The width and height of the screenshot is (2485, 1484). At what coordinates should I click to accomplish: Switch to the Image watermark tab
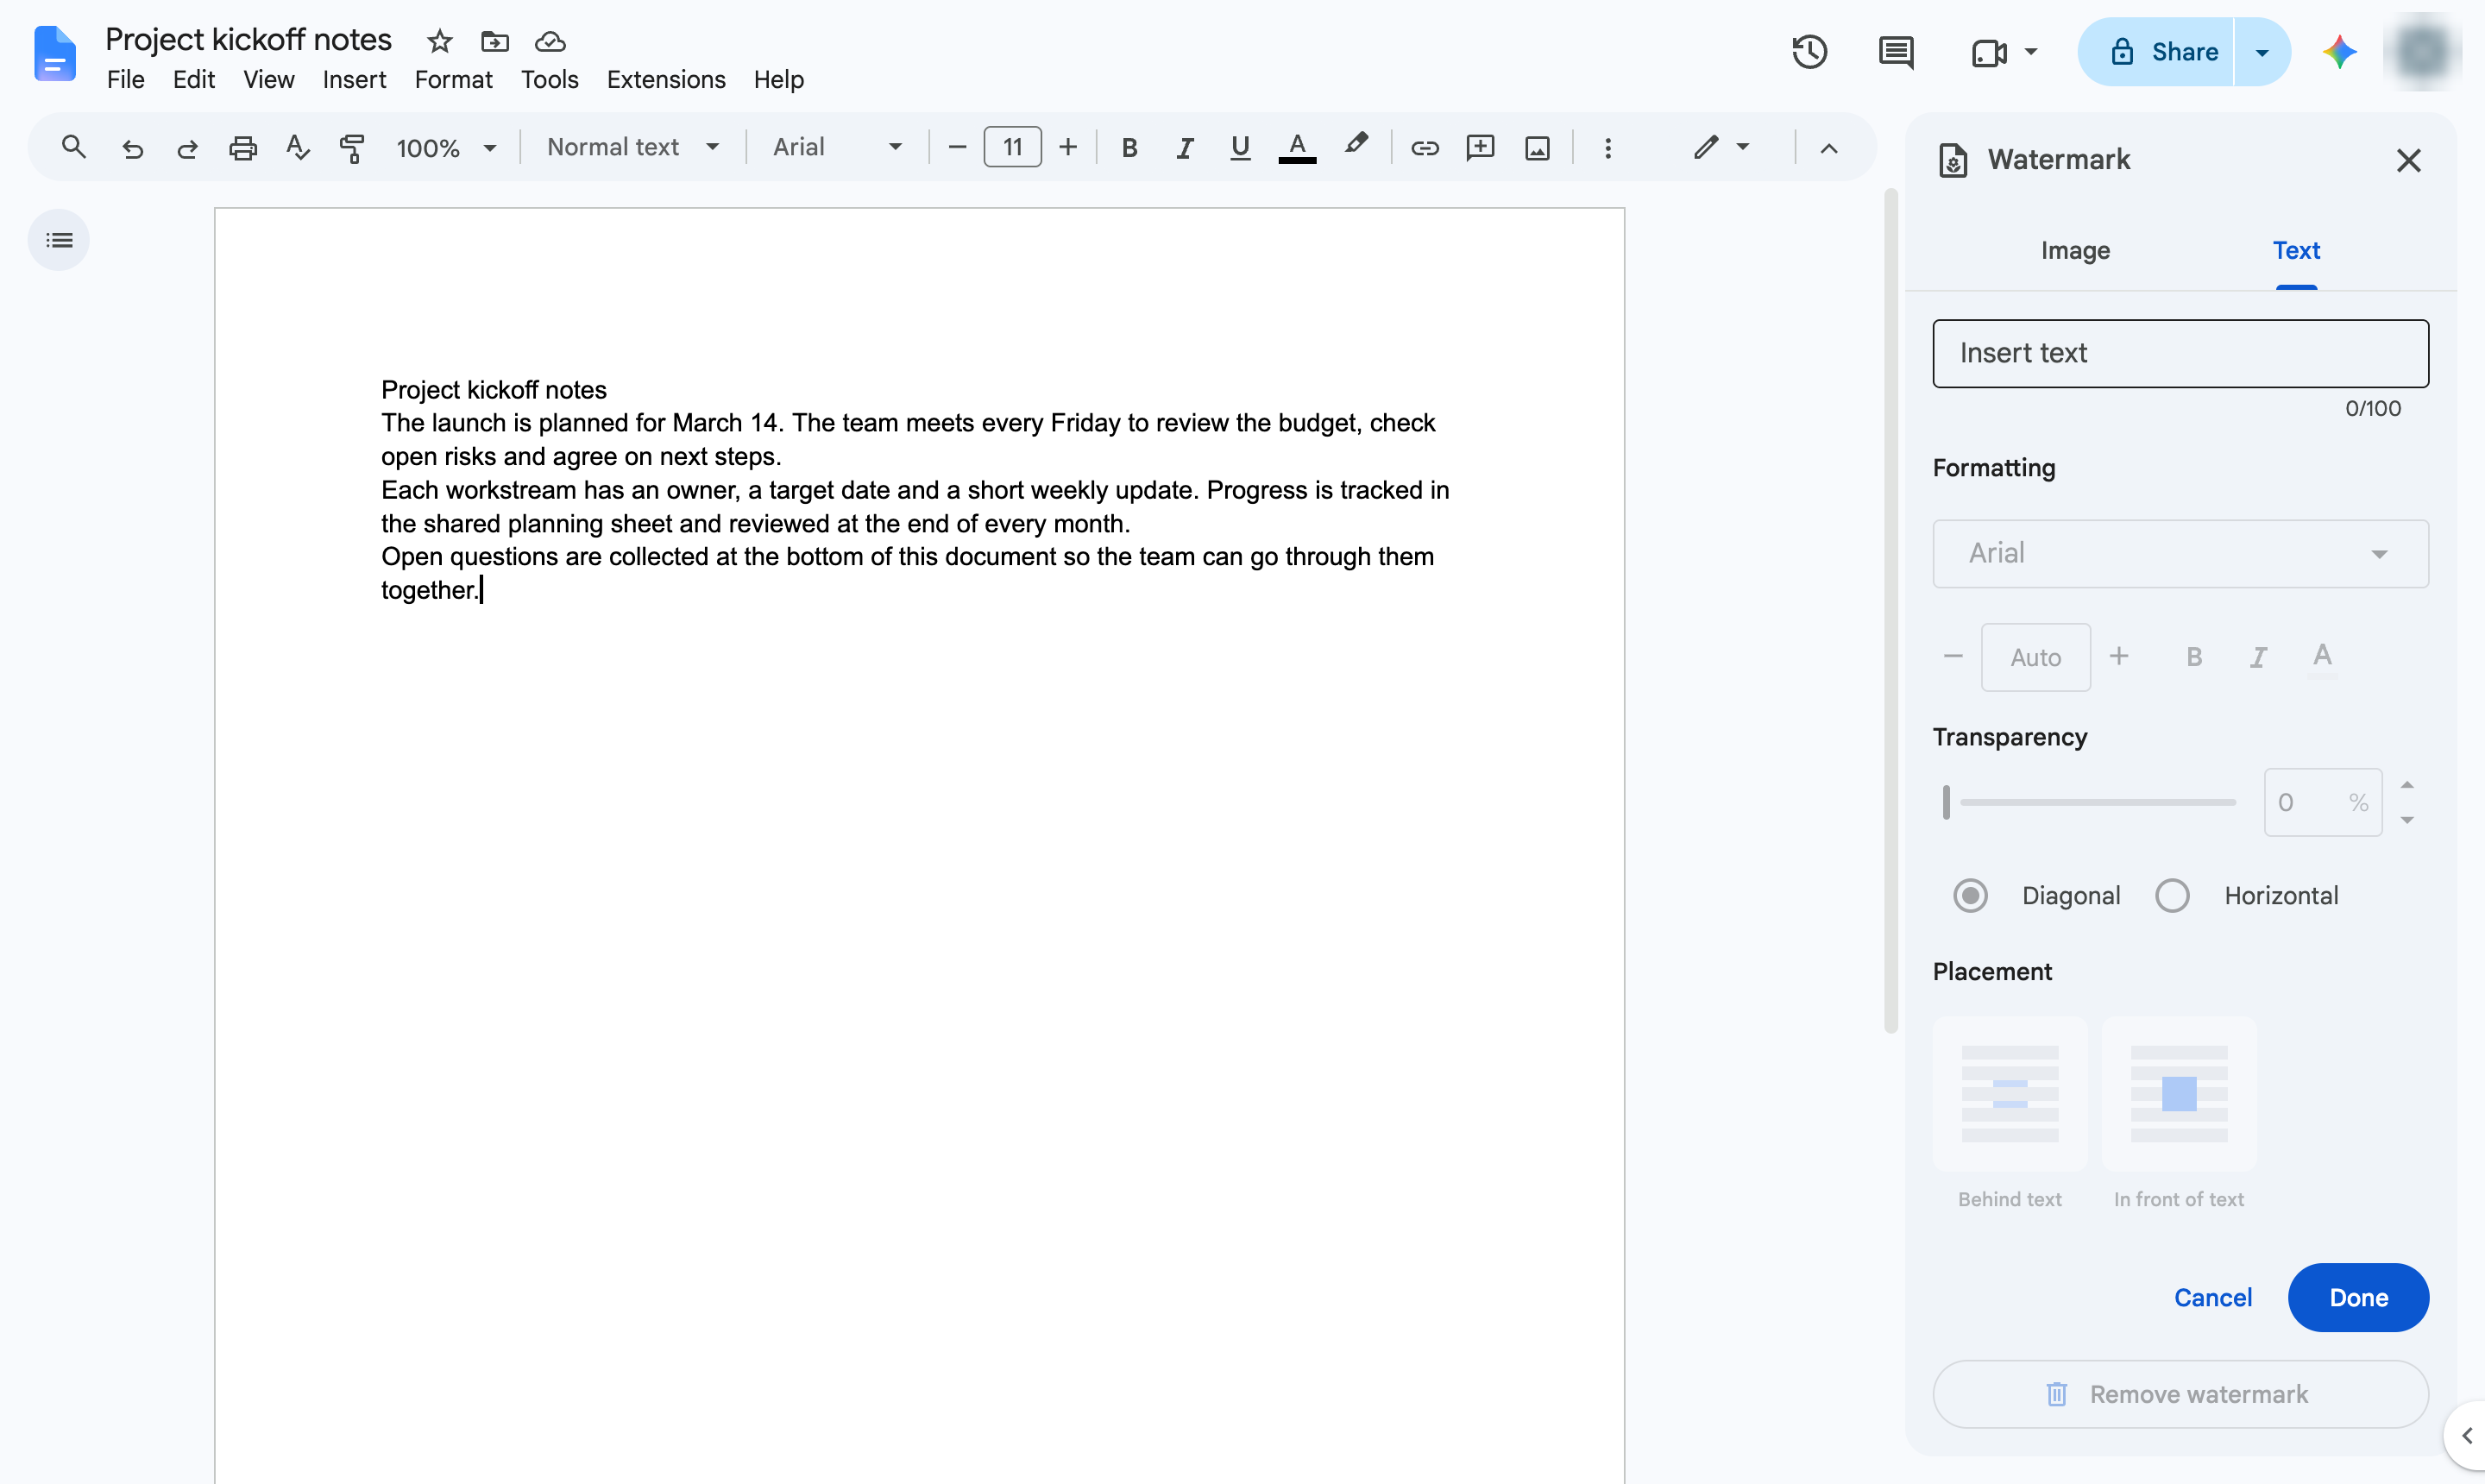[x=2075, y=250]
